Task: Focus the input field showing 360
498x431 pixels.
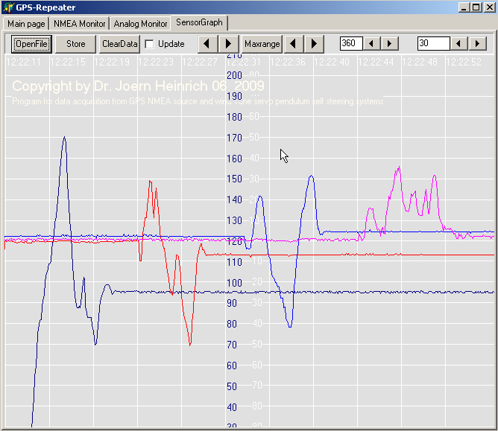Action: click(x=351, y=43)
